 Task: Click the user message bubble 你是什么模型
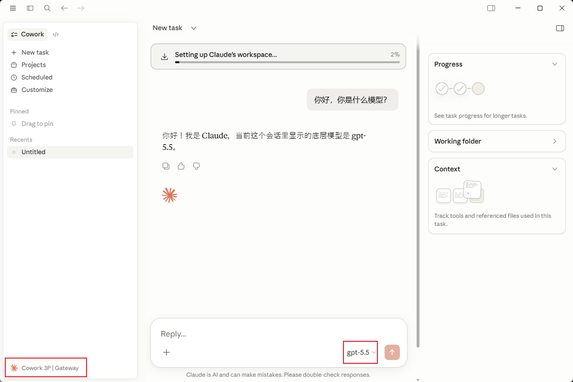click(353, 100)
